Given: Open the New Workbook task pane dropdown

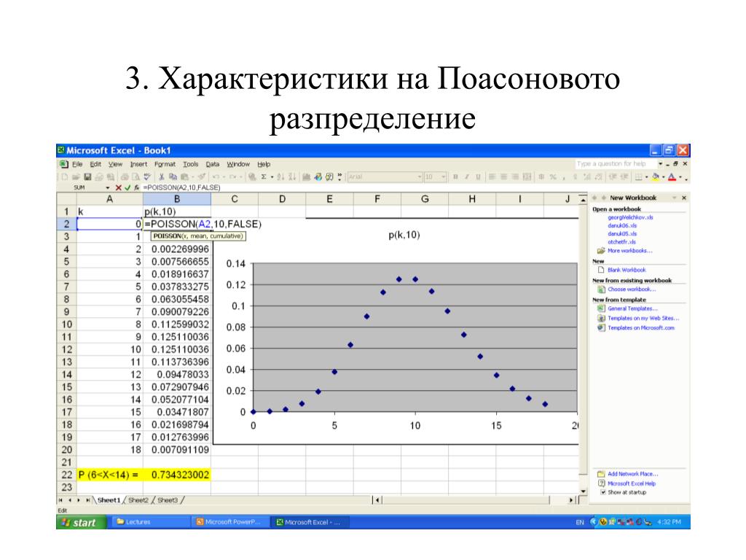Looking at the screenshot, I should coord(674,198).
